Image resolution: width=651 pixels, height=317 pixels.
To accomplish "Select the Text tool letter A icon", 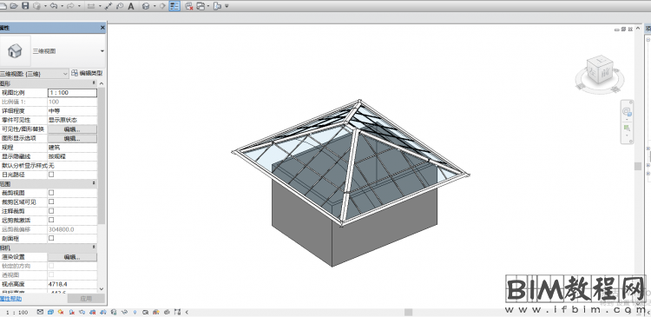I will pos(131,6).
